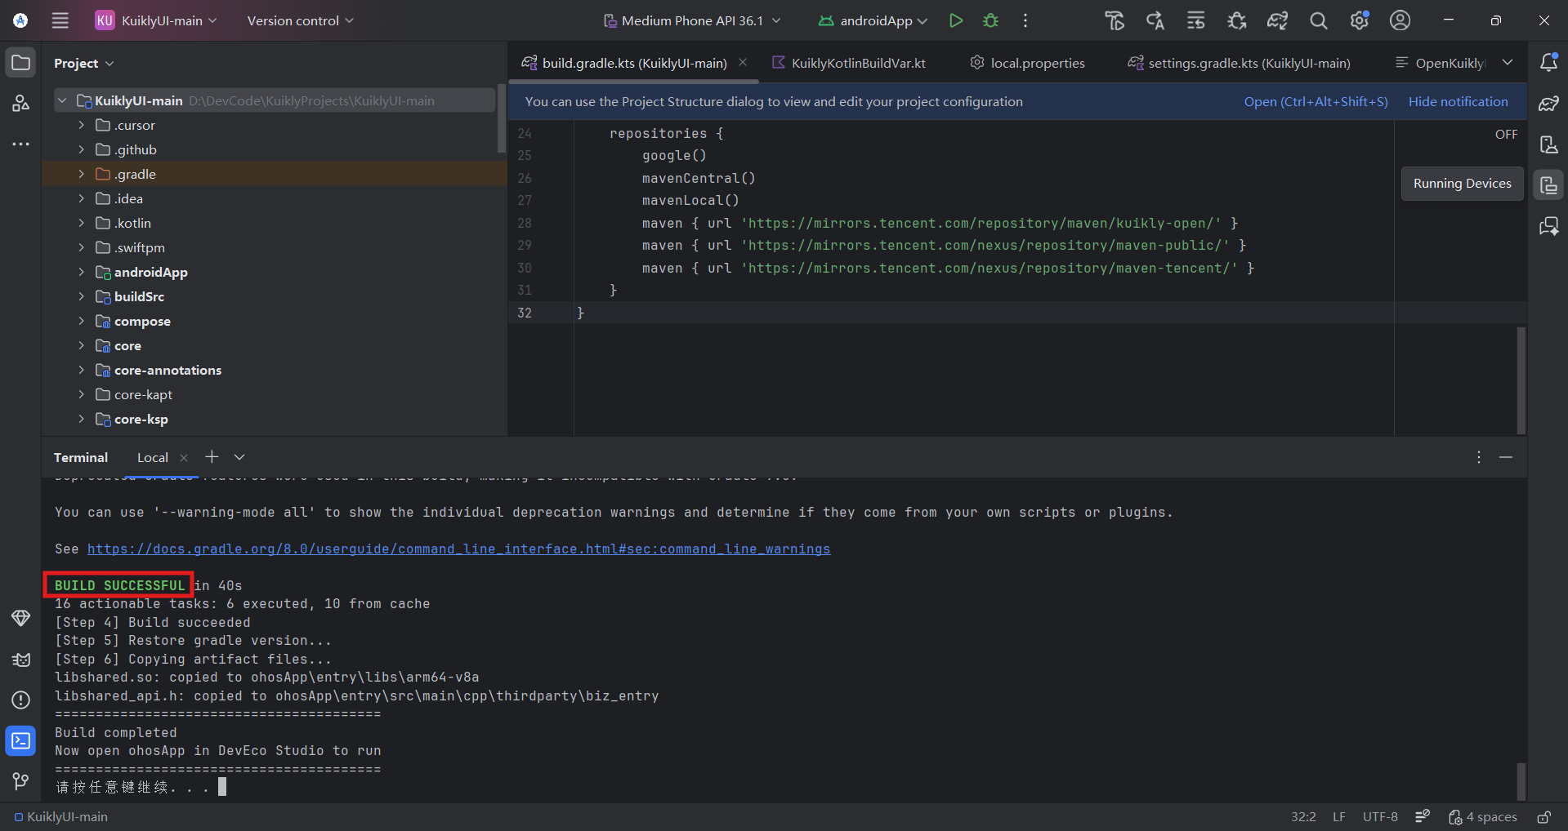1568x831 pixels.
Task: Close the Local terminal tab
Action: [184, 457]
